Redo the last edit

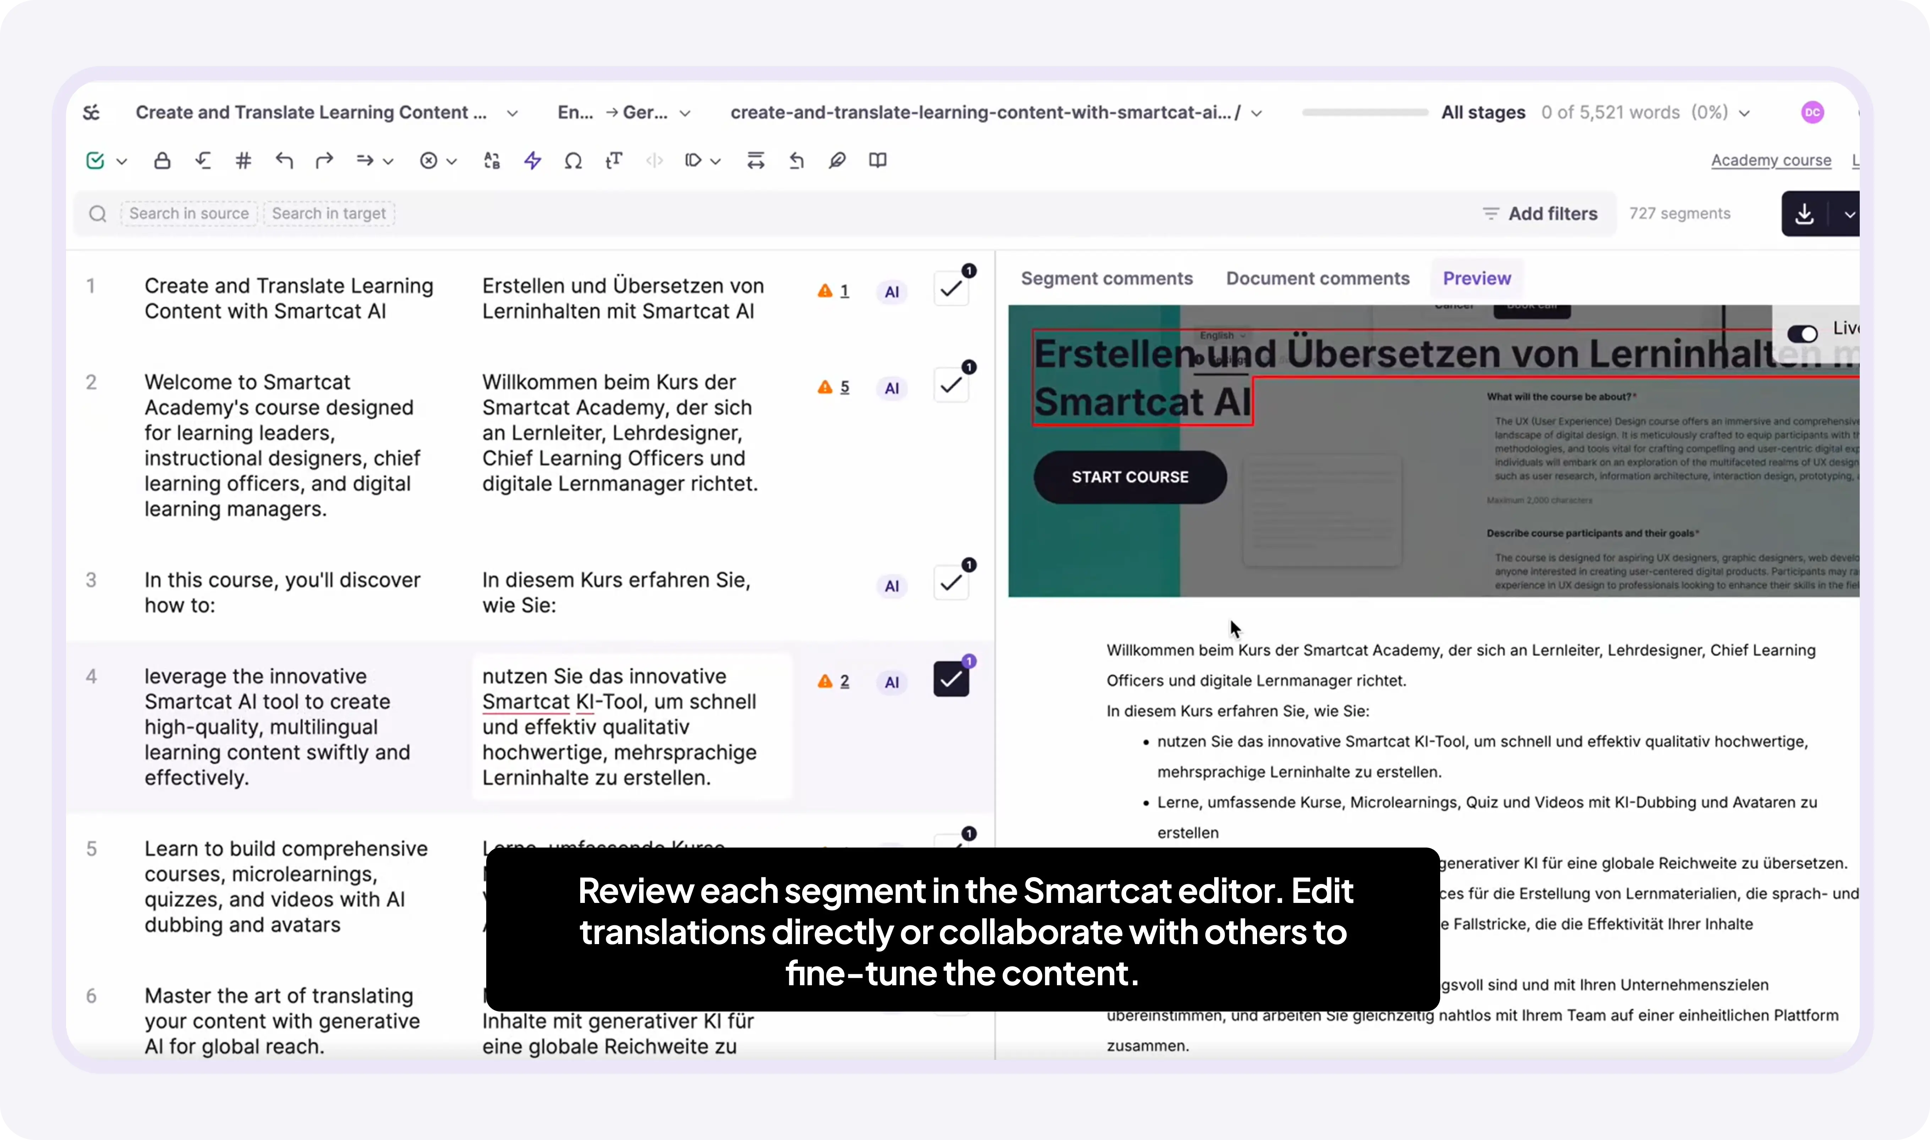[x=325, y=160]
